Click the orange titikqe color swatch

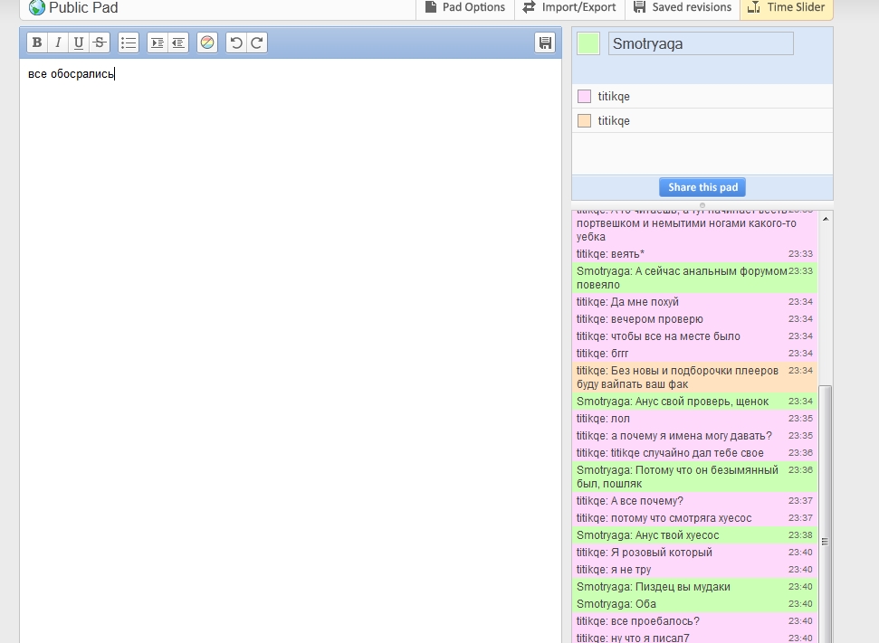[584, 121]
